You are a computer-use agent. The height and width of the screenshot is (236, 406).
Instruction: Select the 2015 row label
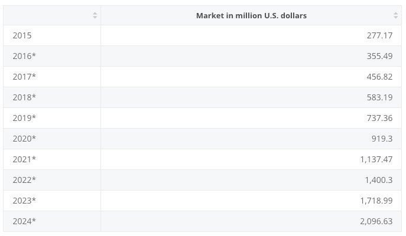click(x=22, y=35)
